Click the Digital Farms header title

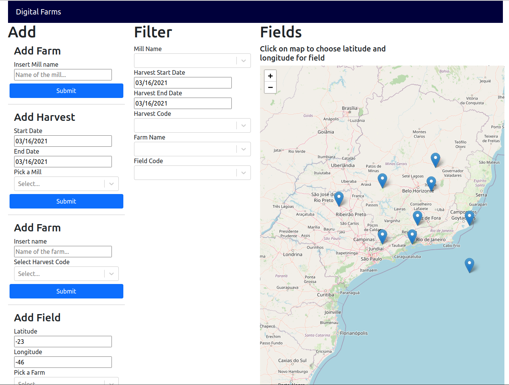[x=39, y=12]
